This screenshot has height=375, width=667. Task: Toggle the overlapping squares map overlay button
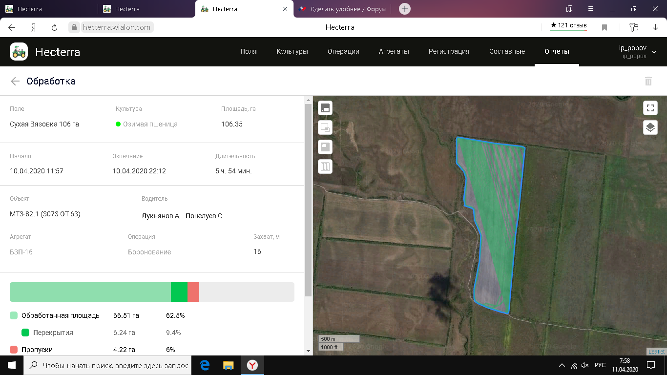pos(325,127)
